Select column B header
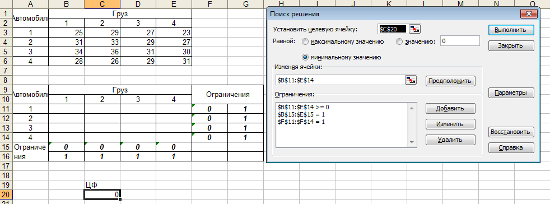The width and height of the screenshot is (550, 204). tap(66, 4)
